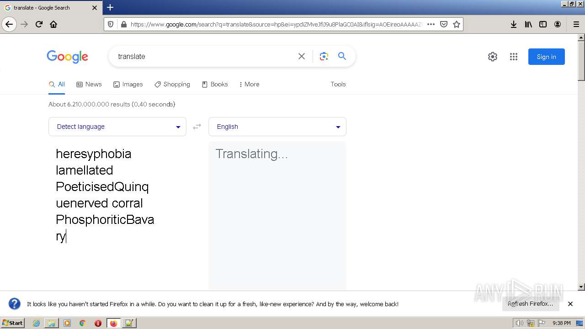
Task: Dismiss the Firefox refresh notification
Action: click(570, 304)
